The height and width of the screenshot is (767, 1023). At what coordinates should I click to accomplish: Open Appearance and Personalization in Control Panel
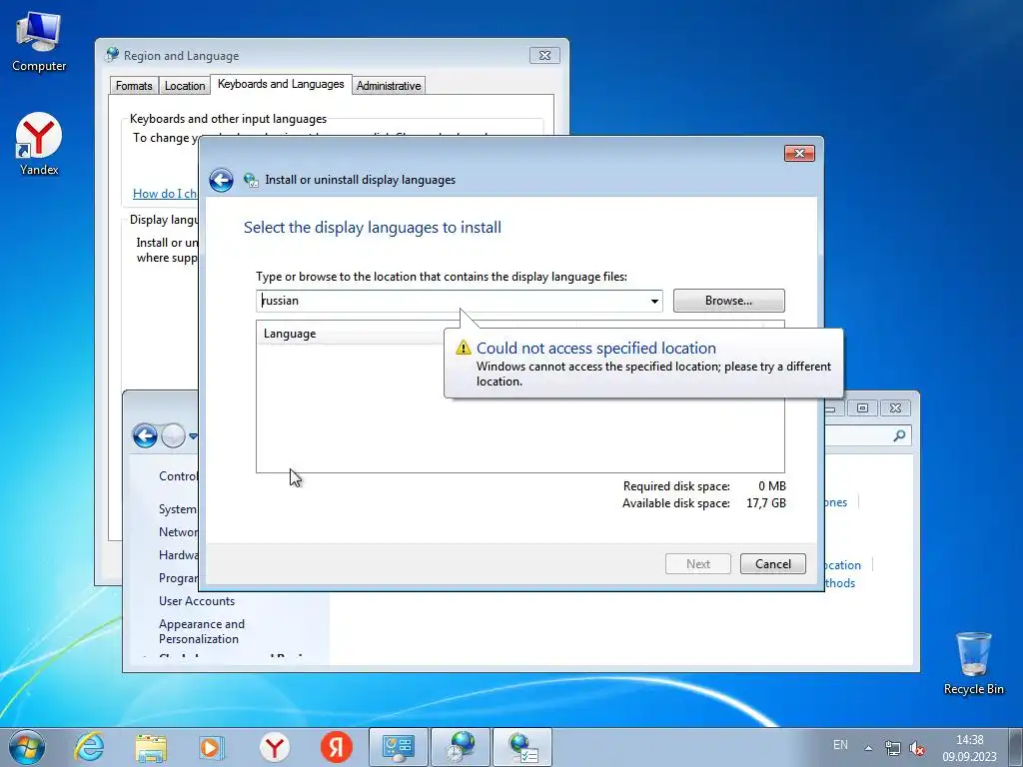202,631
